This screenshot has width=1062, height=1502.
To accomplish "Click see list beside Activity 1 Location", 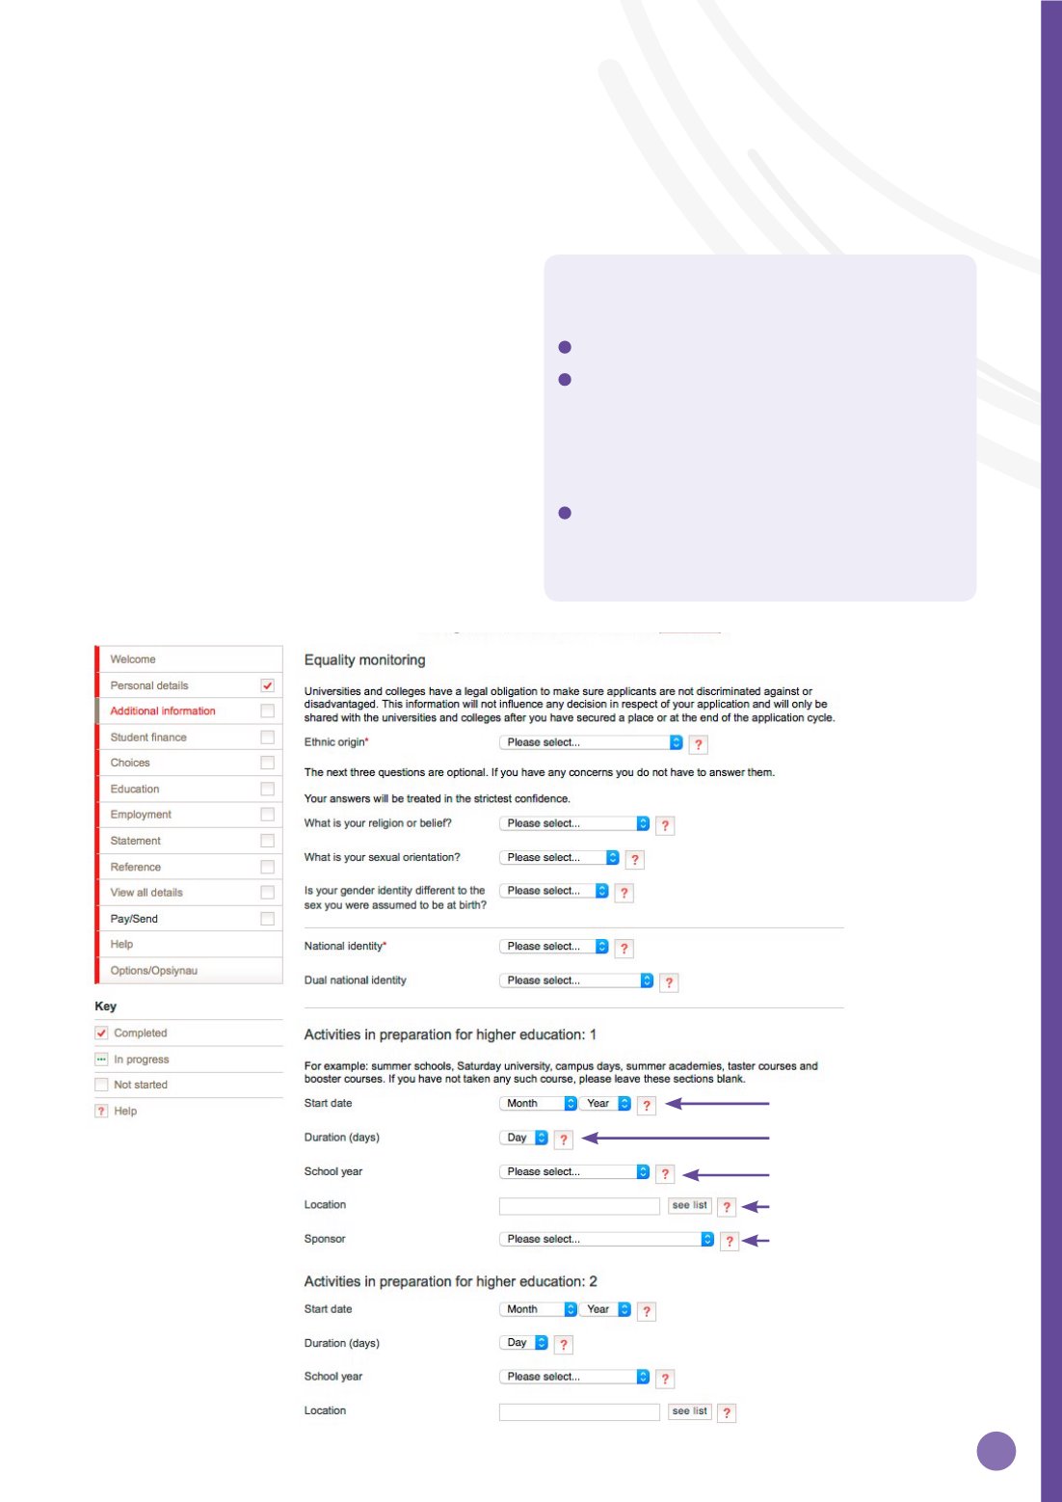I will tap(690, 1205).
